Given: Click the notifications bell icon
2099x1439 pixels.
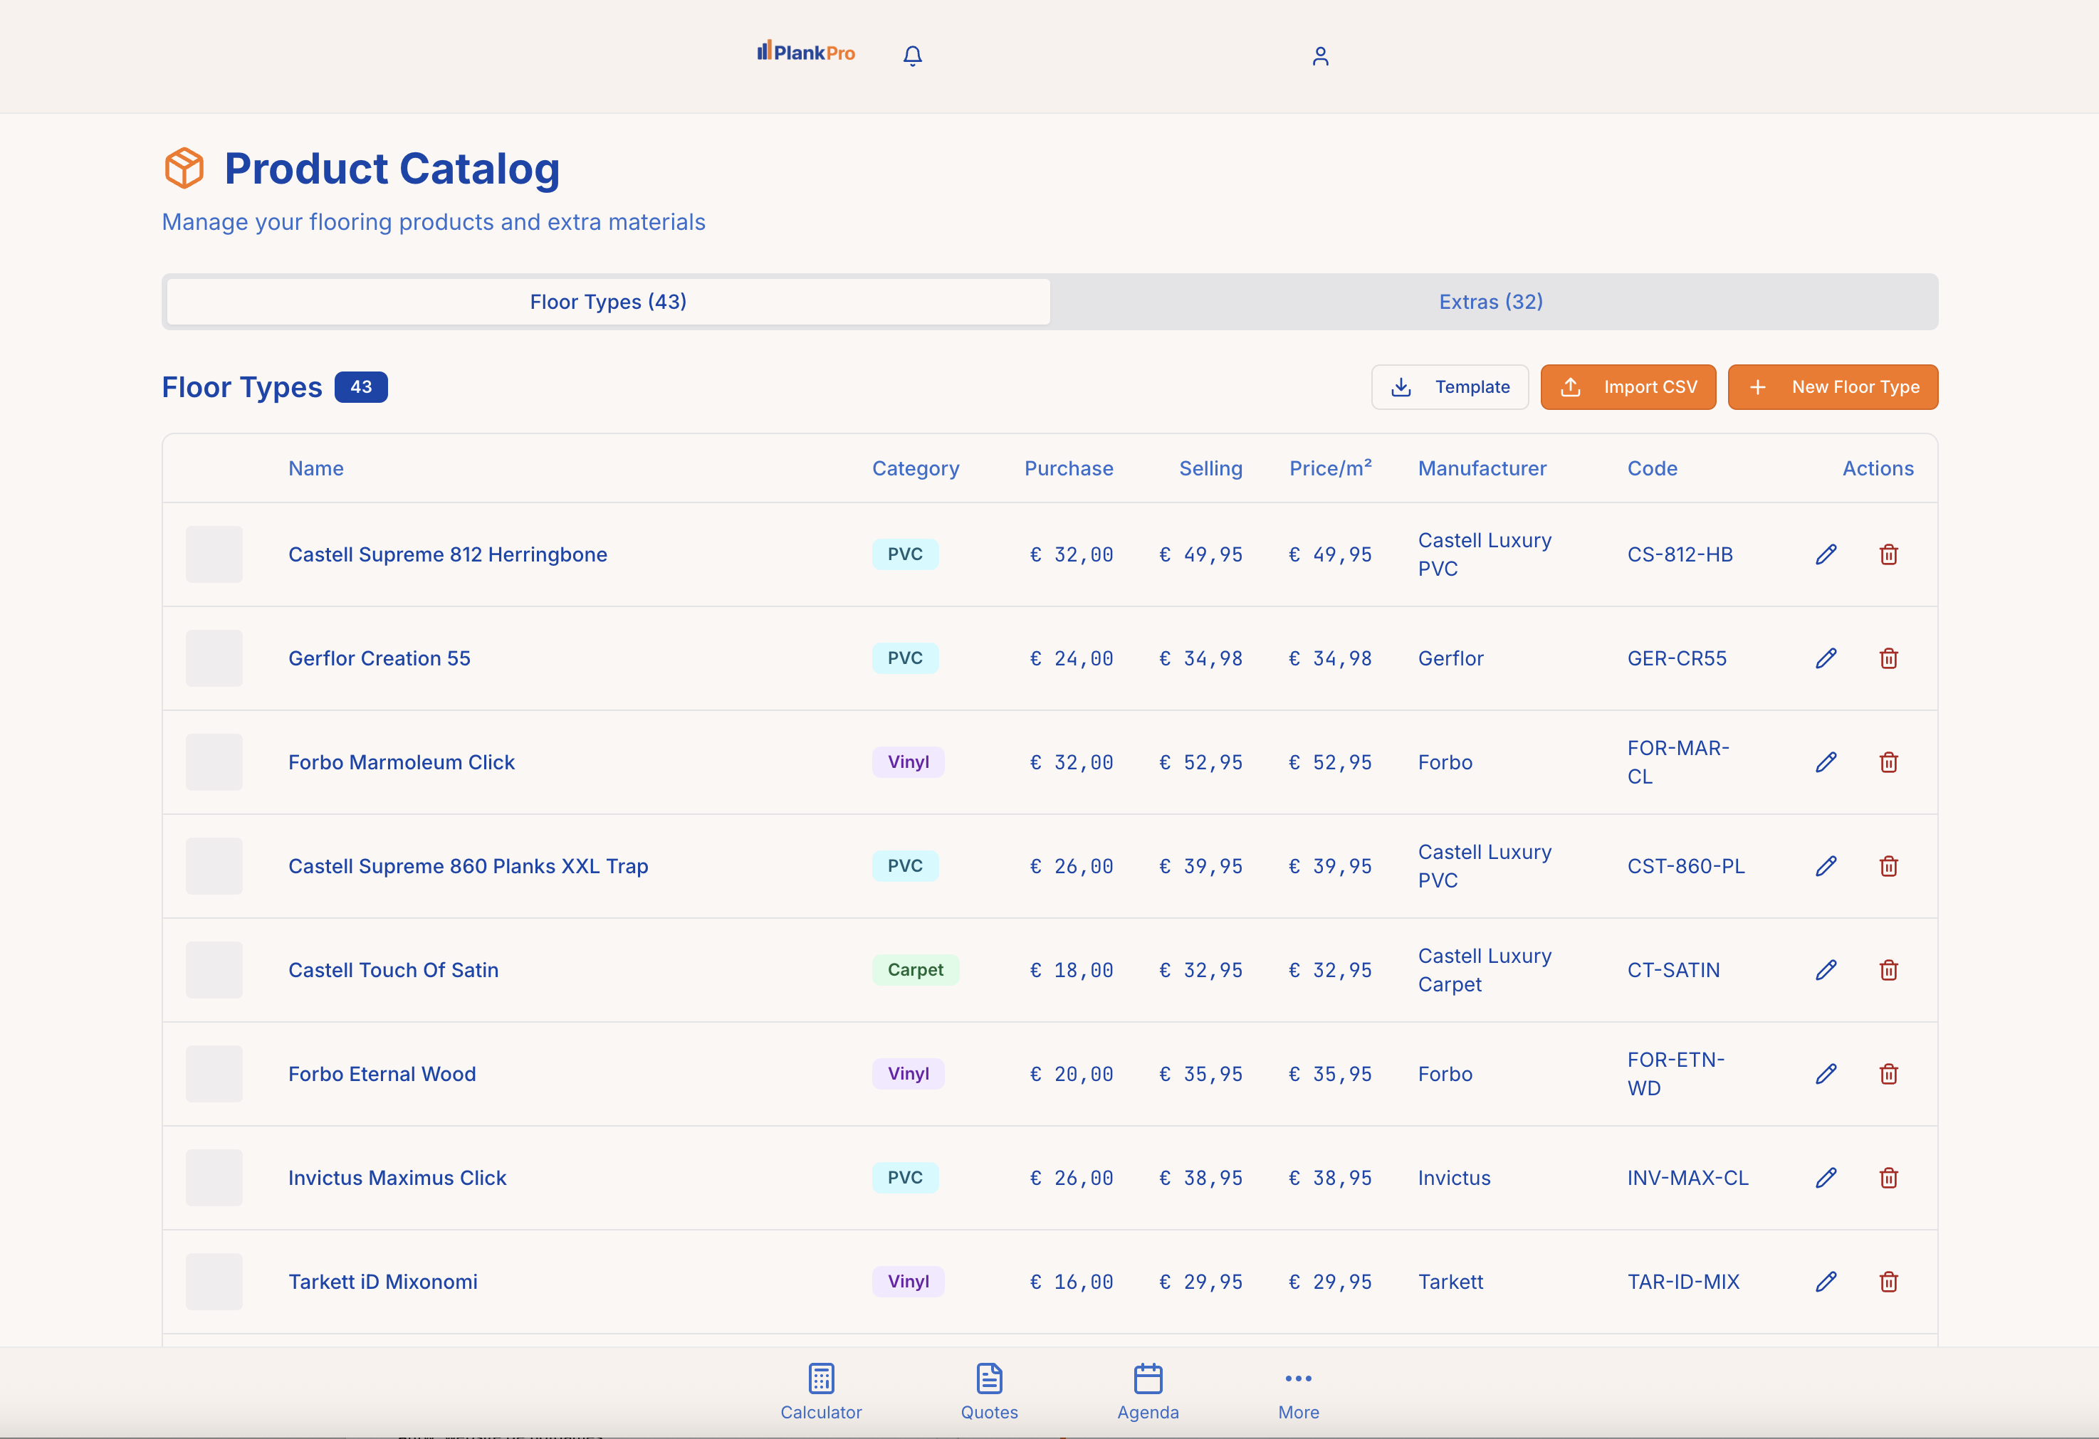Looking at the screenshot, I should (x=912, y=56).
